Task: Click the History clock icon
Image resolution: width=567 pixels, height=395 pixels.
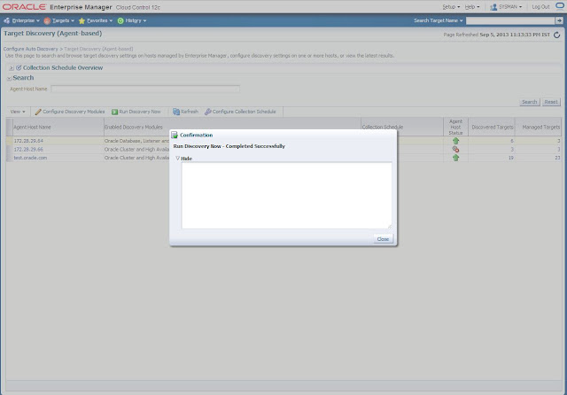Action: coord(120,21)
